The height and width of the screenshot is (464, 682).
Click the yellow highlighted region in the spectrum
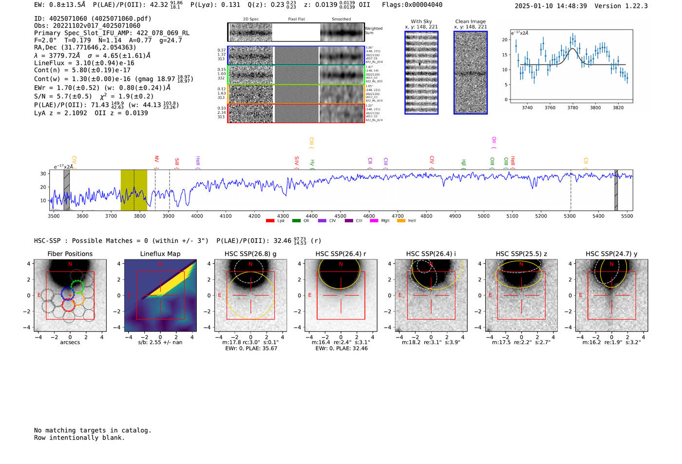(x=134, y=190)
